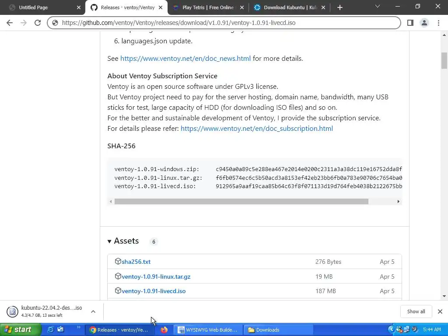Viewport: 448px width, 336px height.
Task: Download the sha256.txt asset
Action: (136, 262)
